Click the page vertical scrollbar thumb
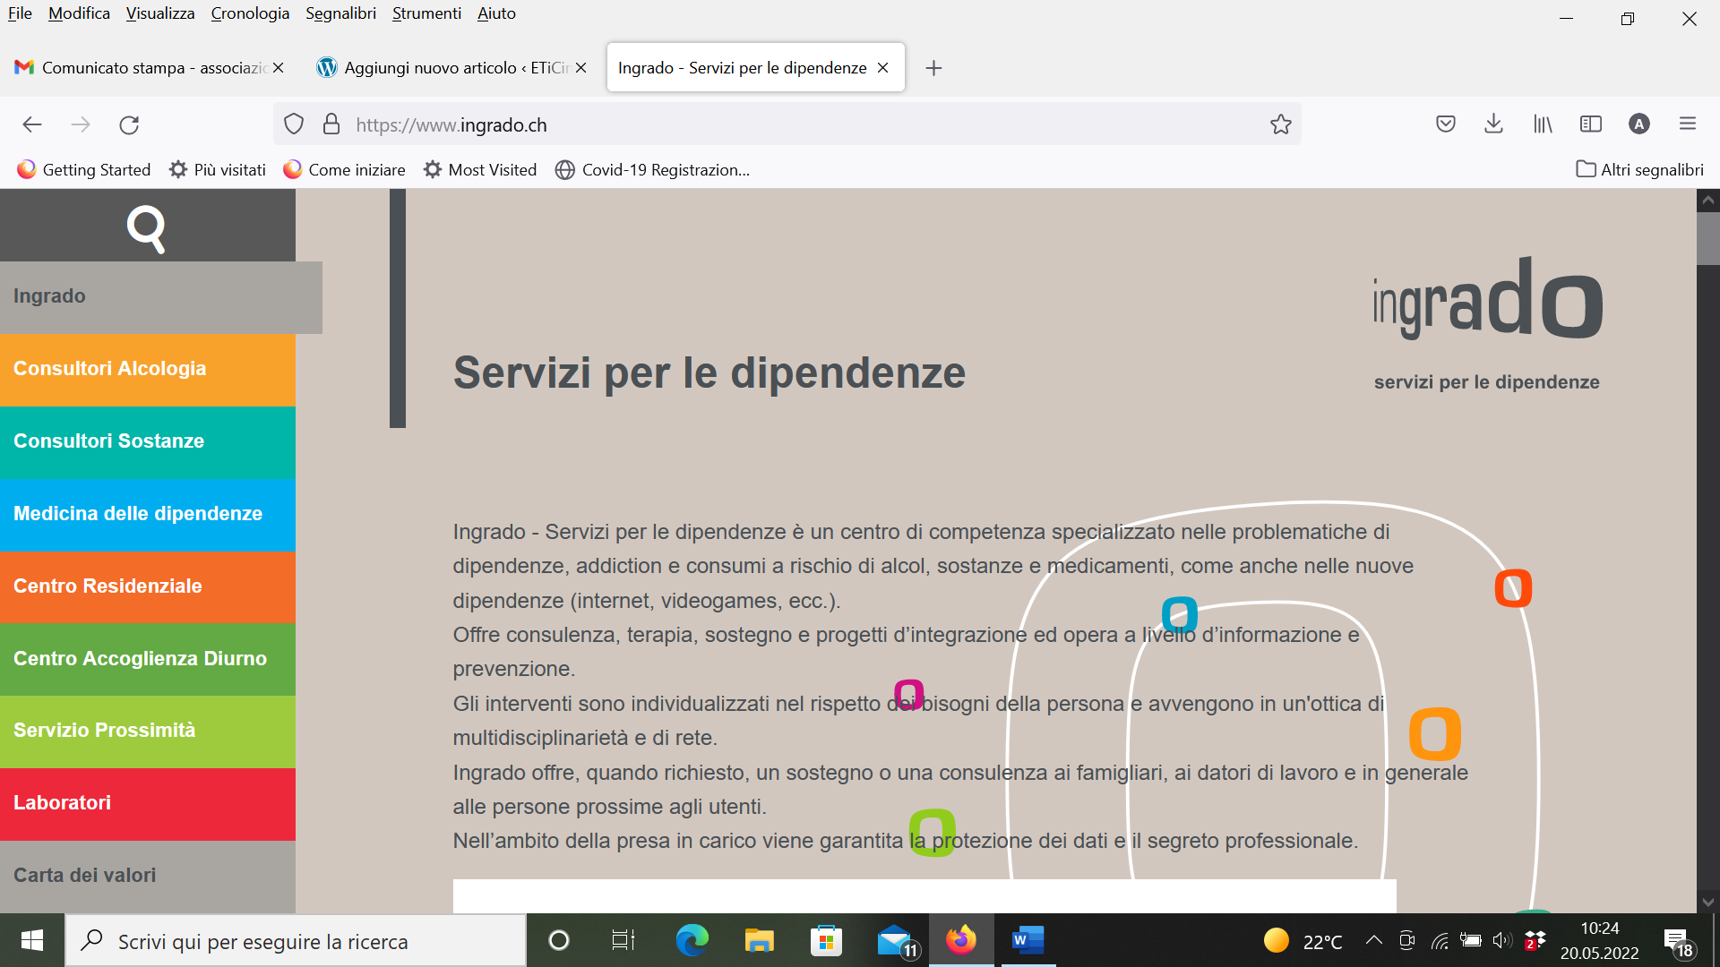The image size is (1720, 967). (1708, 238)
